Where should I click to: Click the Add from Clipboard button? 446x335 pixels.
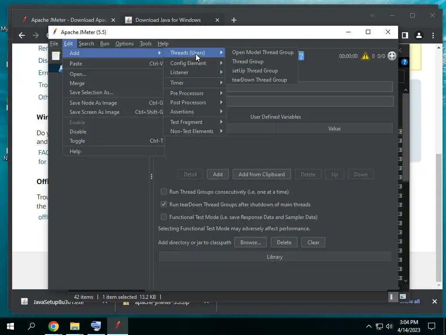(x=262, y=174)
